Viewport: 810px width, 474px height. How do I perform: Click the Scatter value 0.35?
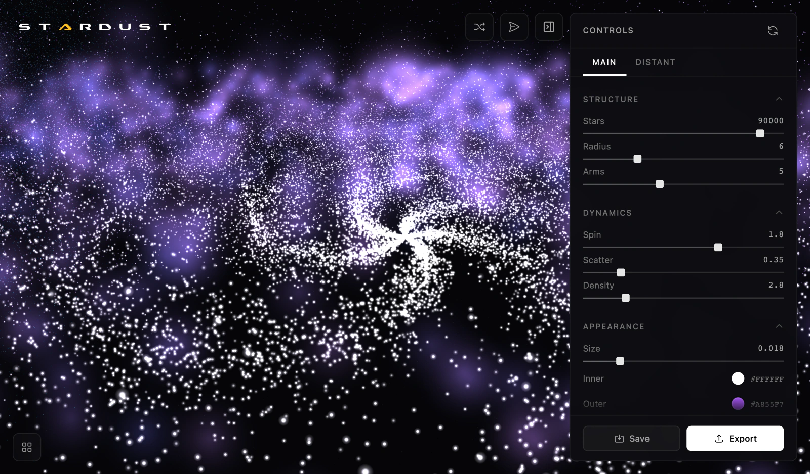774,260
